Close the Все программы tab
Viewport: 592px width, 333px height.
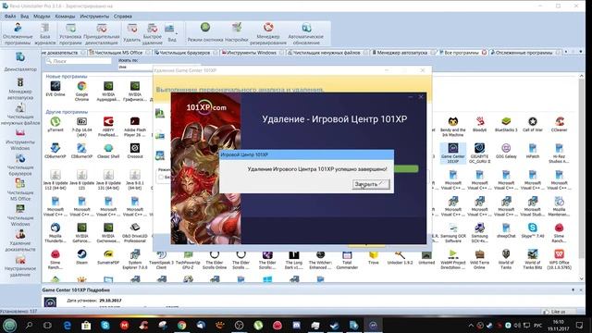pyautogui.click(x=485, y=53)
